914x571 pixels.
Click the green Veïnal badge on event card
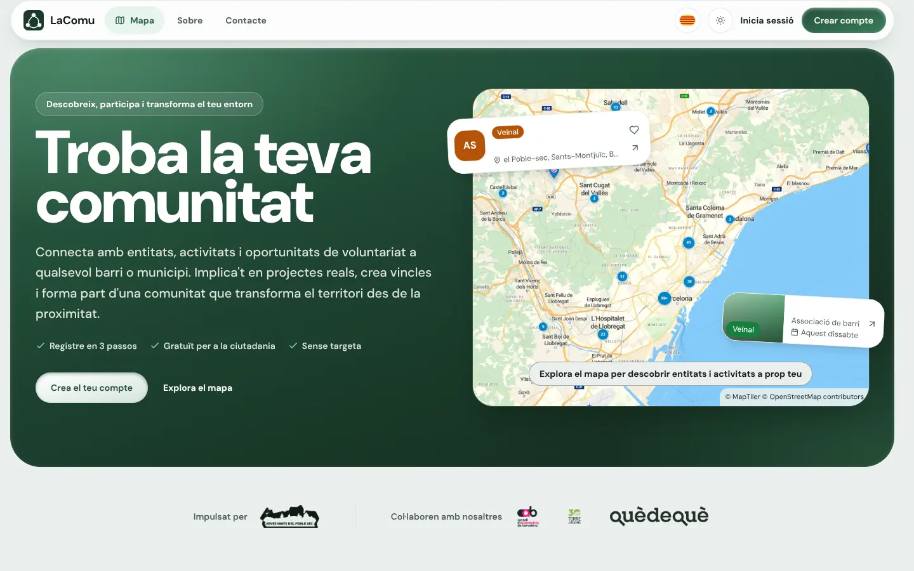pyautogui.click(x=743, y=329)
